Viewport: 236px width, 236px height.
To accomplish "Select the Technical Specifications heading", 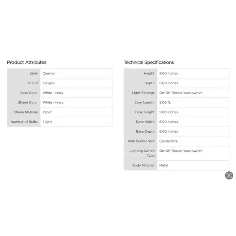I will (149, 63).
